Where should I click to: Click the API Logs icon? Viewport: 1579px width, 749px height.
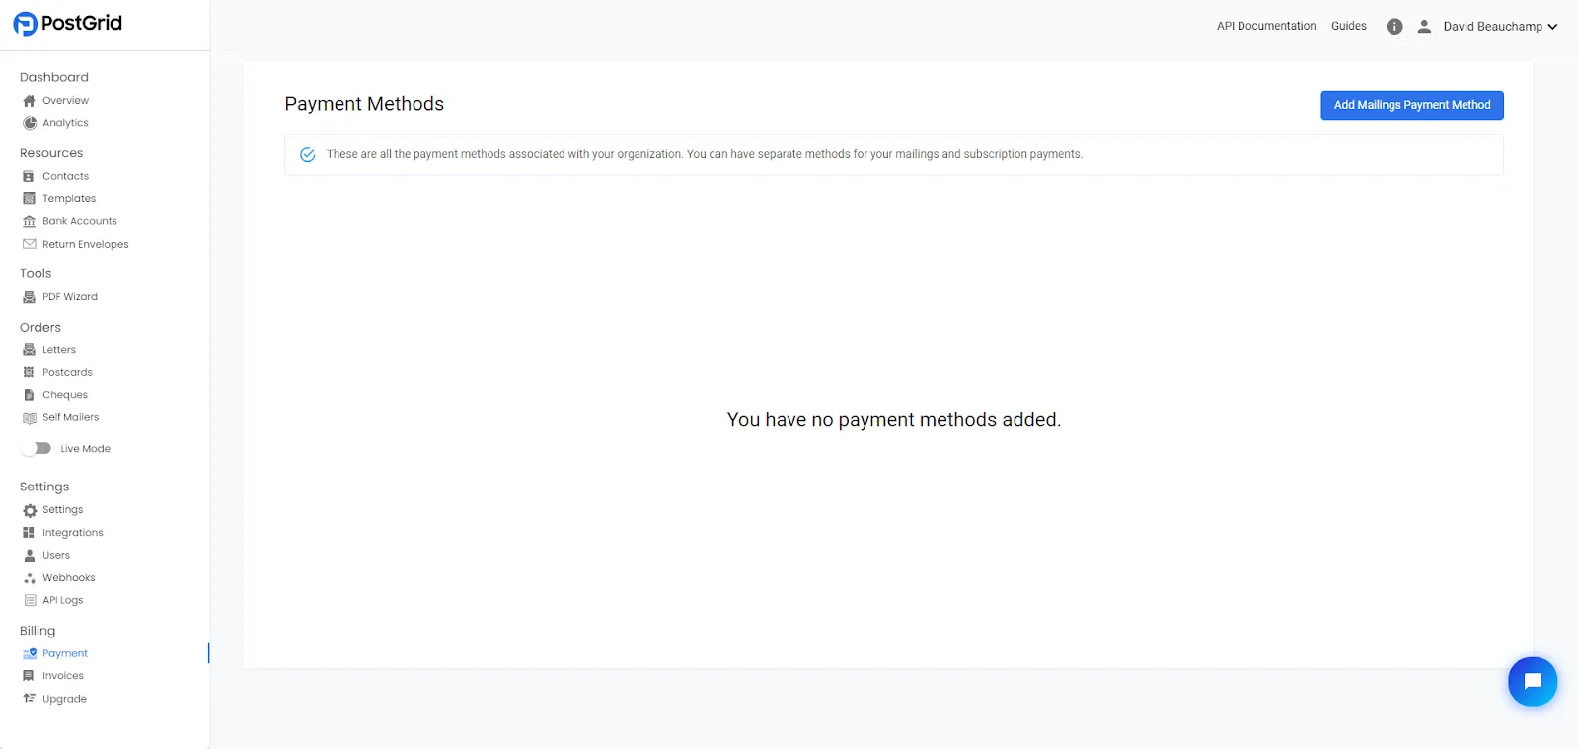tap(30, 600)
